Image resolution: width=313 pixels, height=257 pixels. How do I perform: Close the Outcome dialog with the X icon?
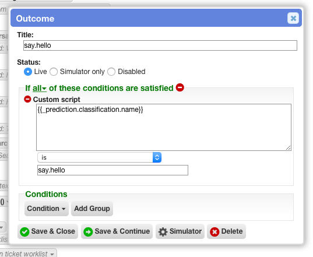293,19
